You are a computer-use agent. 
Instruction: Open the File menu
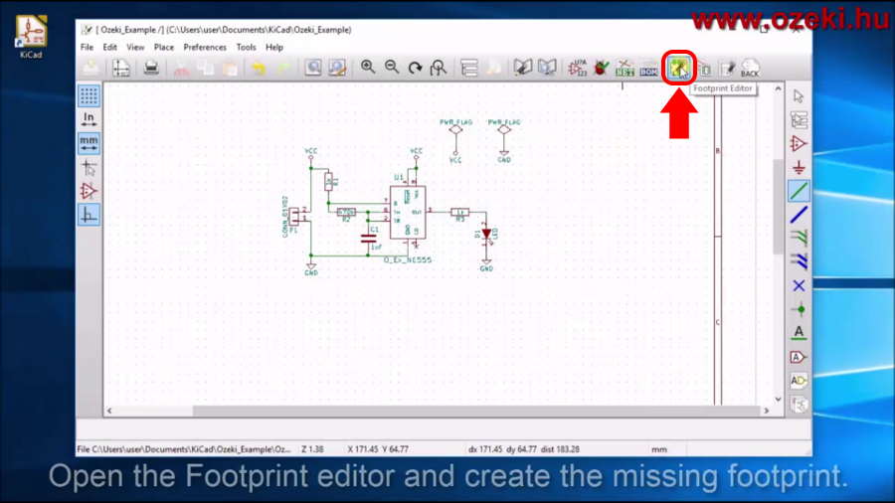[87, 48]
